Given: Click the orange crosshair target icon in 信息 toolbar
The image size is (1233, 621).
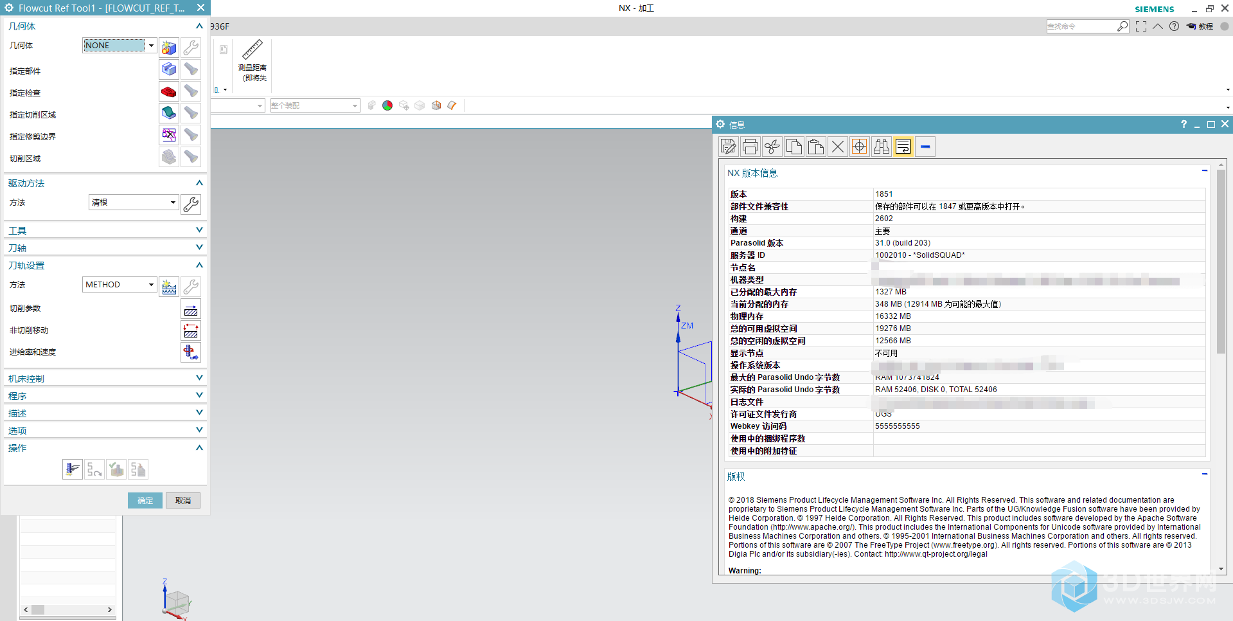Looking at the screenshot, I should coord(859,147).
